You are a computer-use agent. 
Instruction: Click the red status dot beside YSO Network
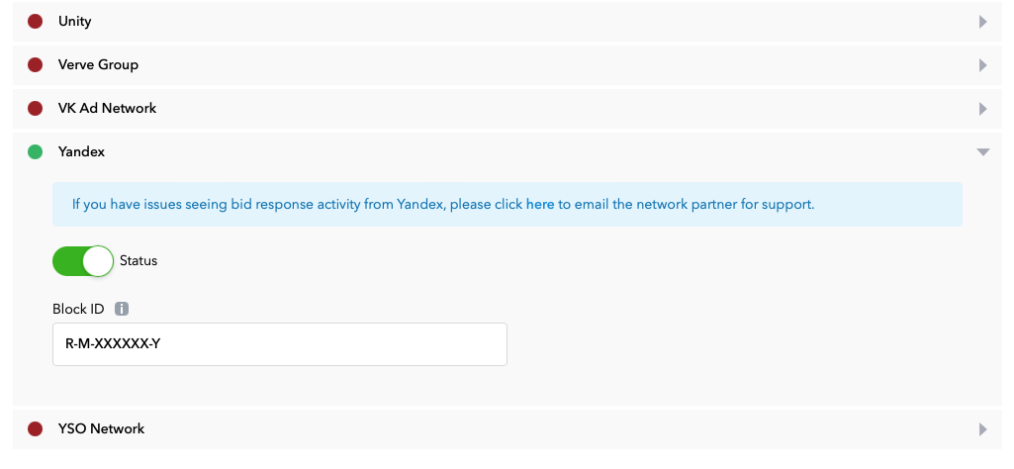pos(35,428)
